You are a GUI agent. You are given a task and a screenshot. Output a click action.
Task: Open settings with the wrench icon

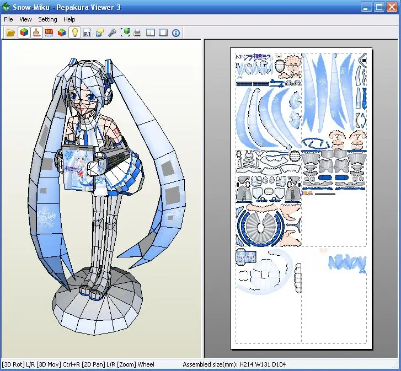point(113,33)
